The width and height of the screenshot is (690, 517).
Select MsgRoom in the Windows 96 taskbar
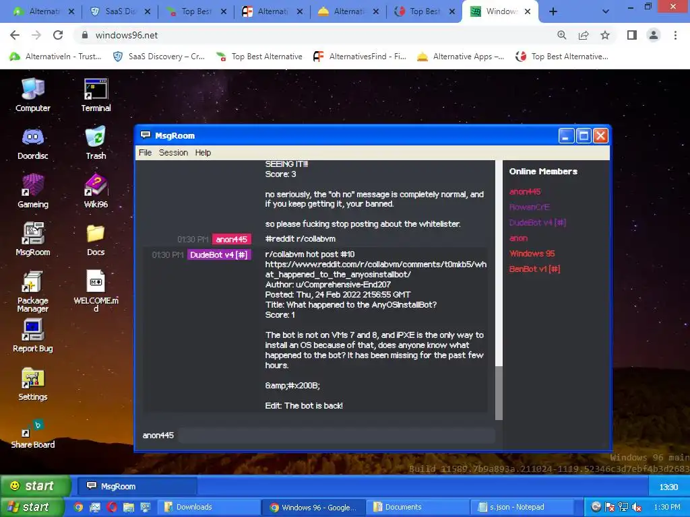[137, 486]
